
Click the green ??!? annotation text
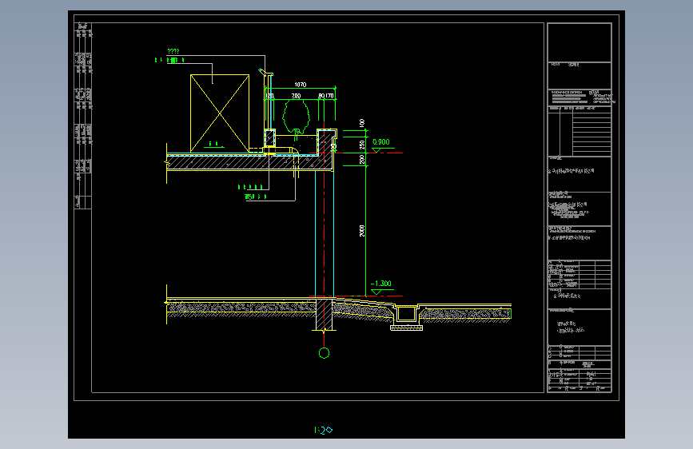pyautogui.click(x=173, y=51)
